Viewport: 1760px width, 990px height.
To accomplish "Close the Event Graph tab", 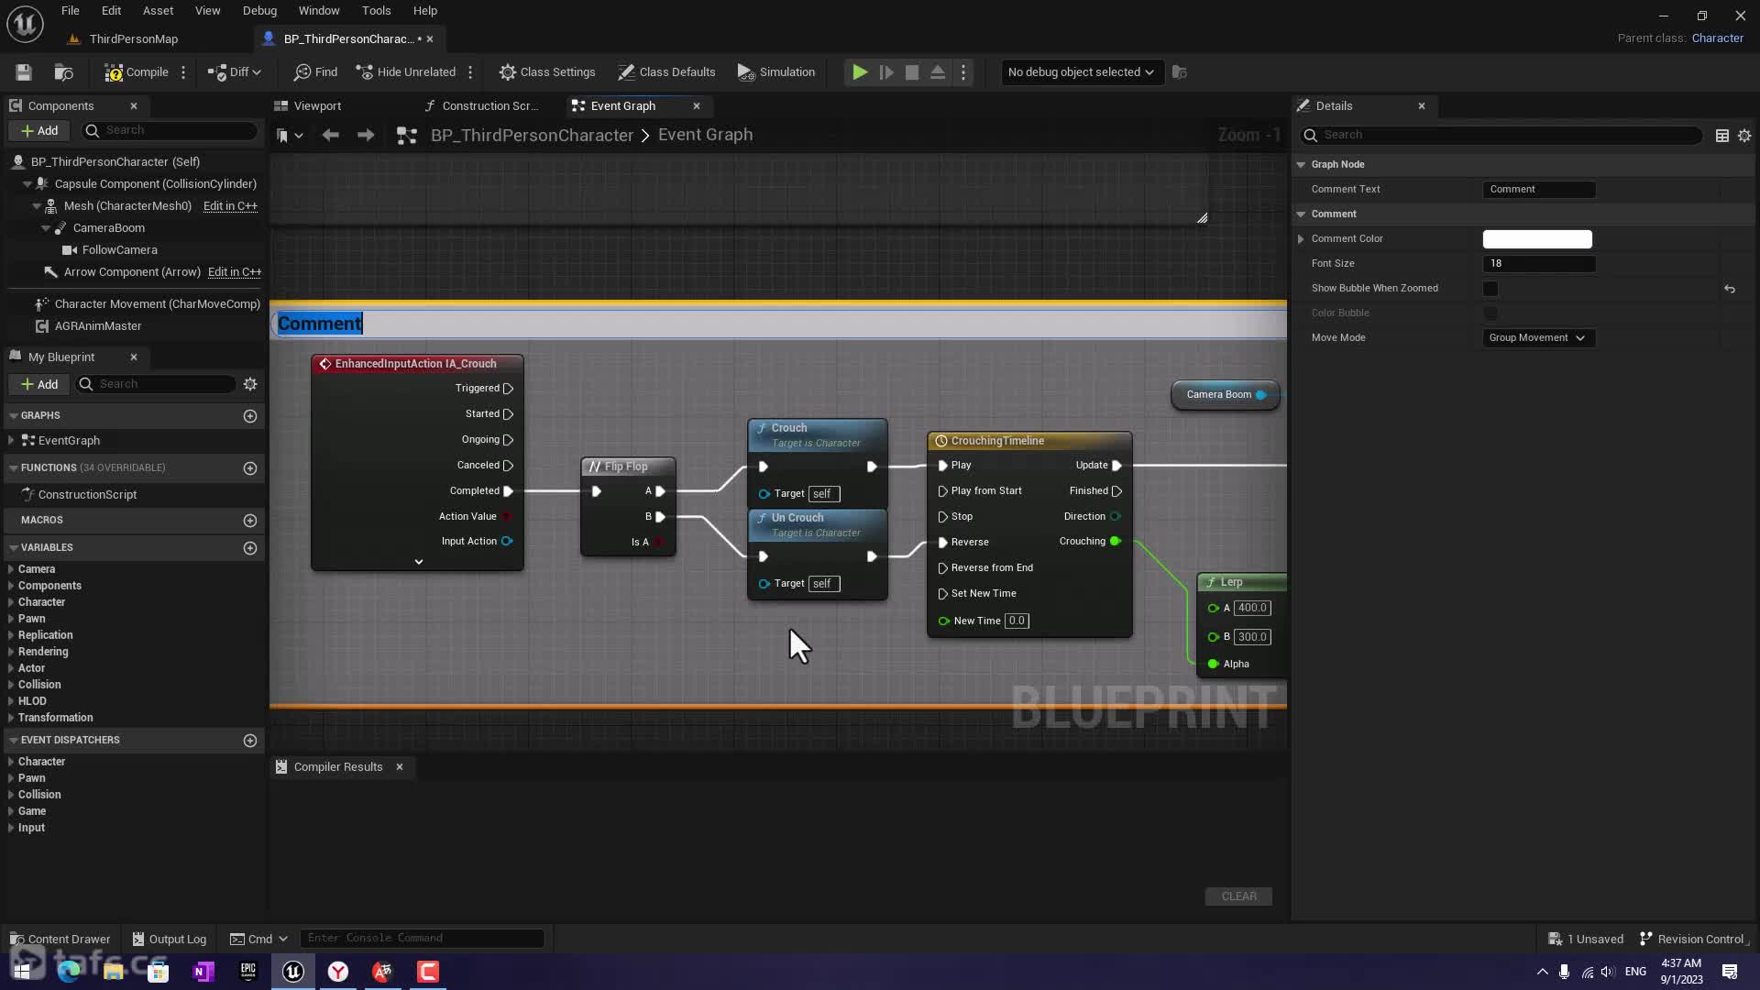I will (x=697, y=106).
